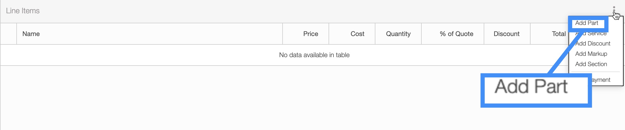Choose the Add Markup menu entry
This screenshot has width=625, height=130.
[x=591, y=54]
